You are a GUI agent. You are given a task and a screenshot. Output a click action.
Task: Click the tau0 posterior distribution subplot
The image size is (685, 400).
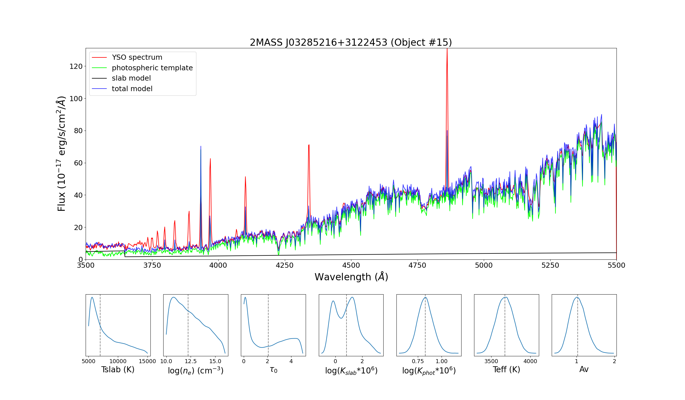point(273,325)
